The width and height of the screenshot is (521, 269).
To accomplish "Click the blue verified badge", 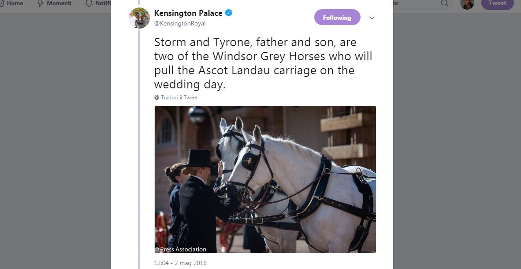I will click(229, 13).
